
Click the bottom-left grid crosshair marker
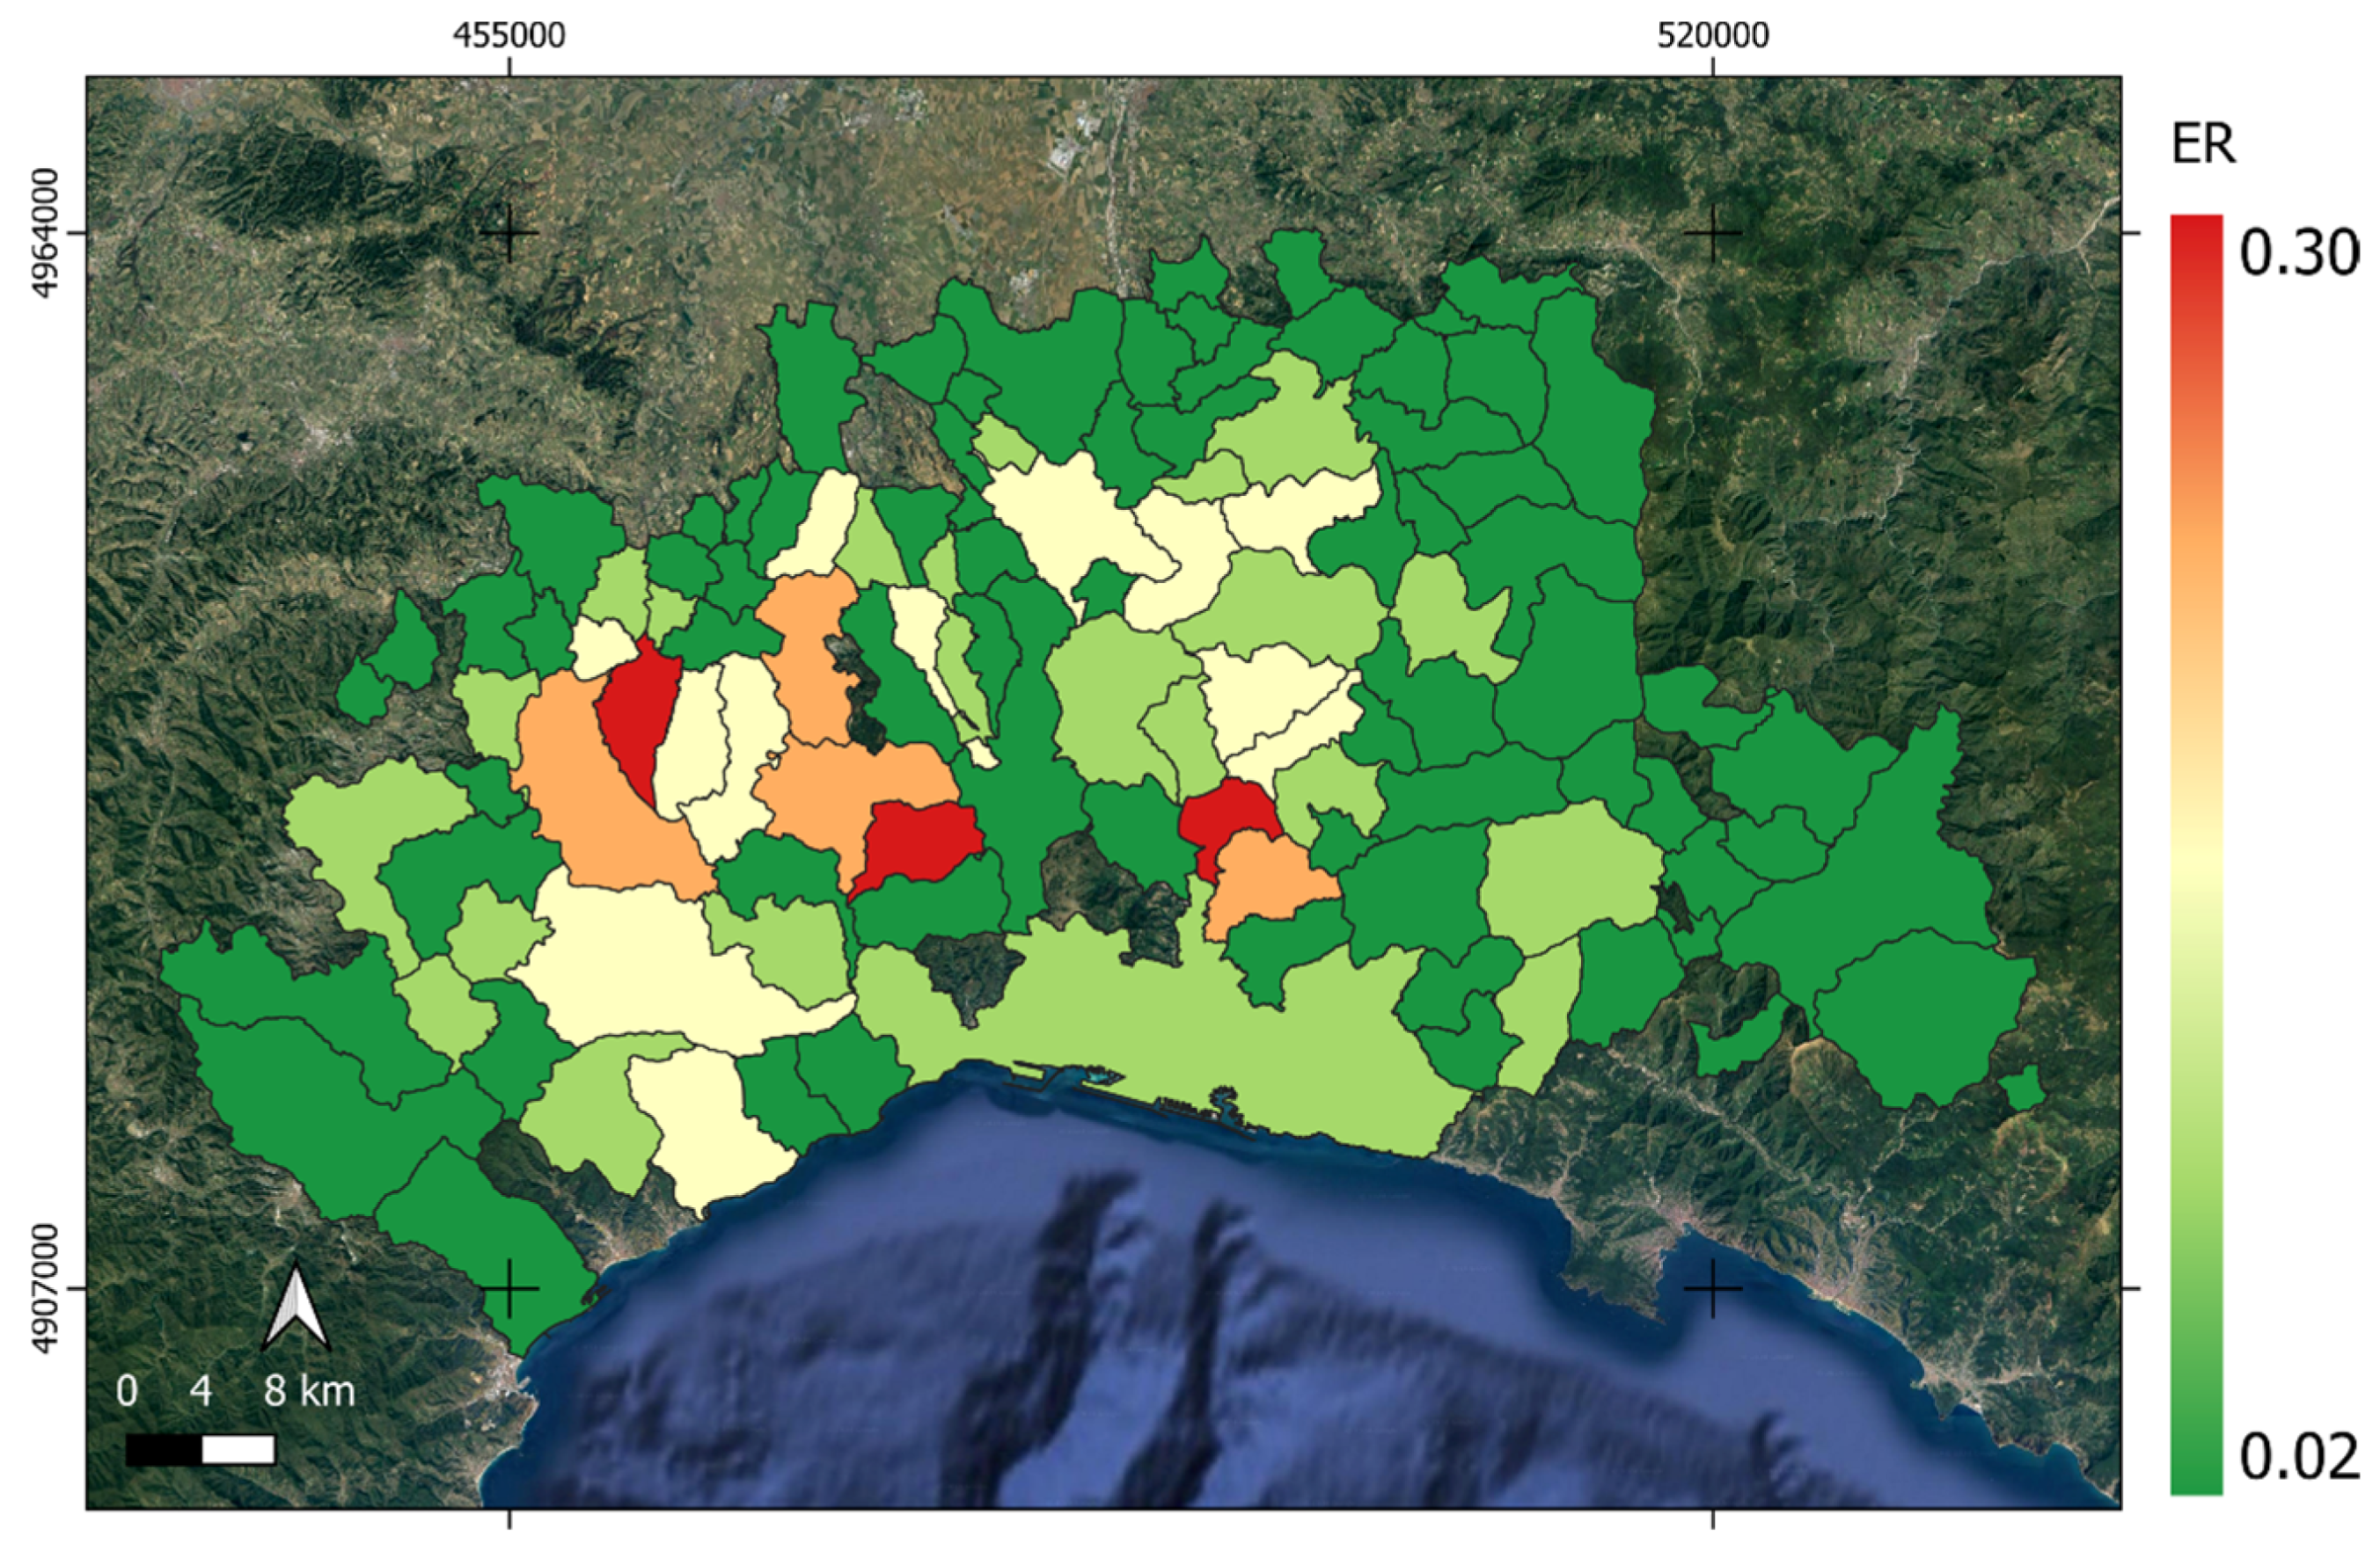point(510,1288)
